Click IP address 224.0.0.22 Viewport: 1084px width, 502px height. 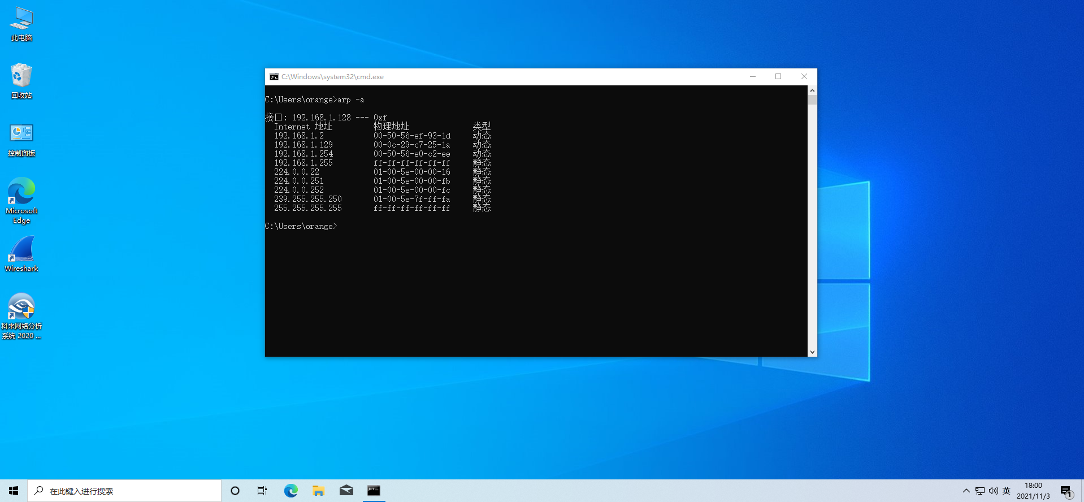[297, 172]
